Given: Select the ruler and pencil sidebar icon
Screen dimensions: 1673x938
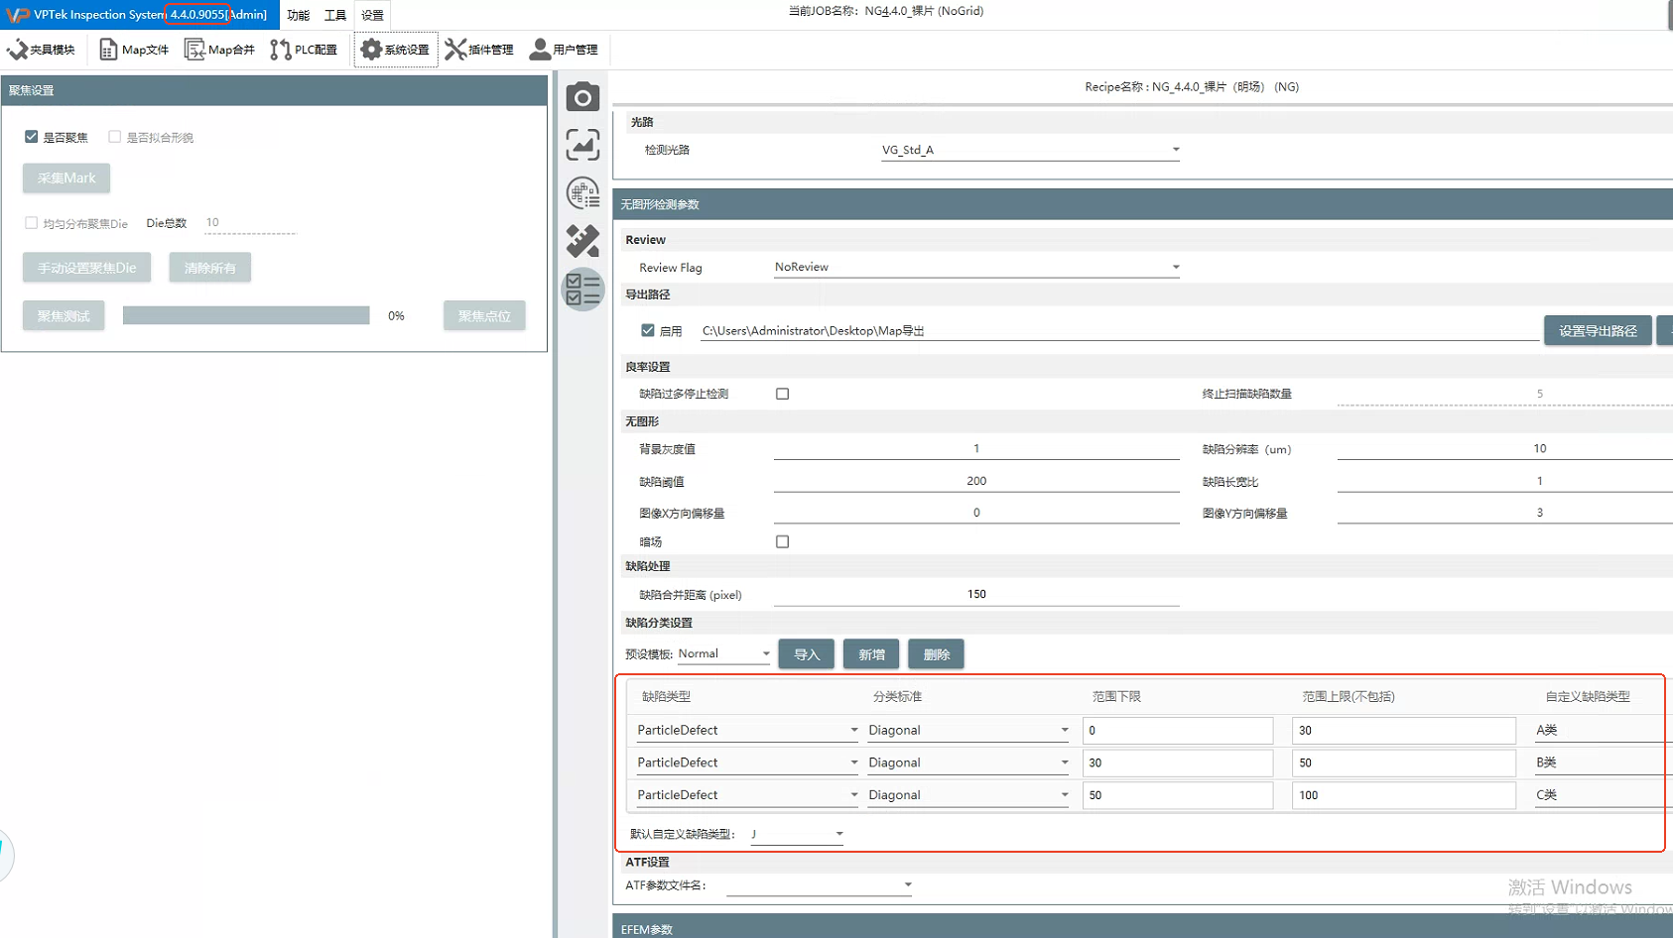Looking at the screenshot, I should 582,241.
